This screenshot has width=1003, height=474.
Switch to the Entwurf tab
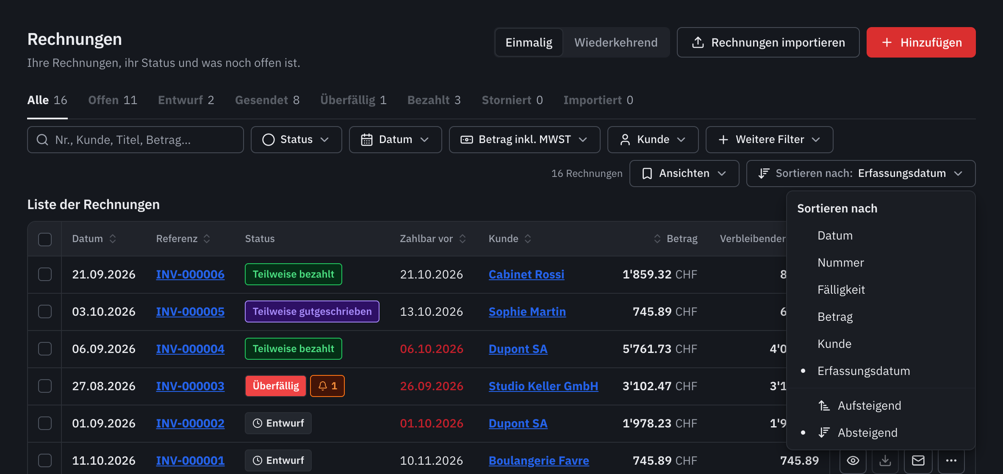tap(186, 100)
